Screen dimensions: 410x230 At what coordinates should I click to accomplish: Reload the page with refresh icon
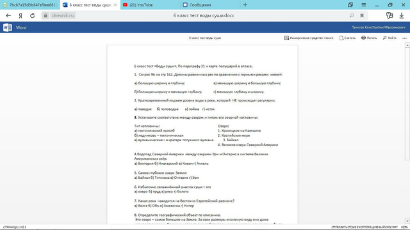click(33, 15)
